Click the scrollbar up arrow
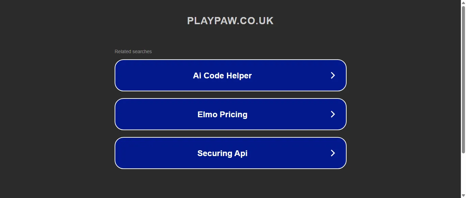This screenshot has width=466, height=198. point(463,2)
